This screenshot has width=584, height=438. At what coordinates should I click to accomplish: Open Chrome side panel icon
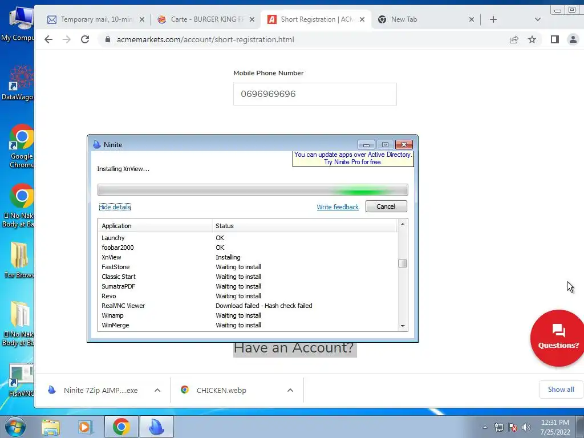pos(554,39)
